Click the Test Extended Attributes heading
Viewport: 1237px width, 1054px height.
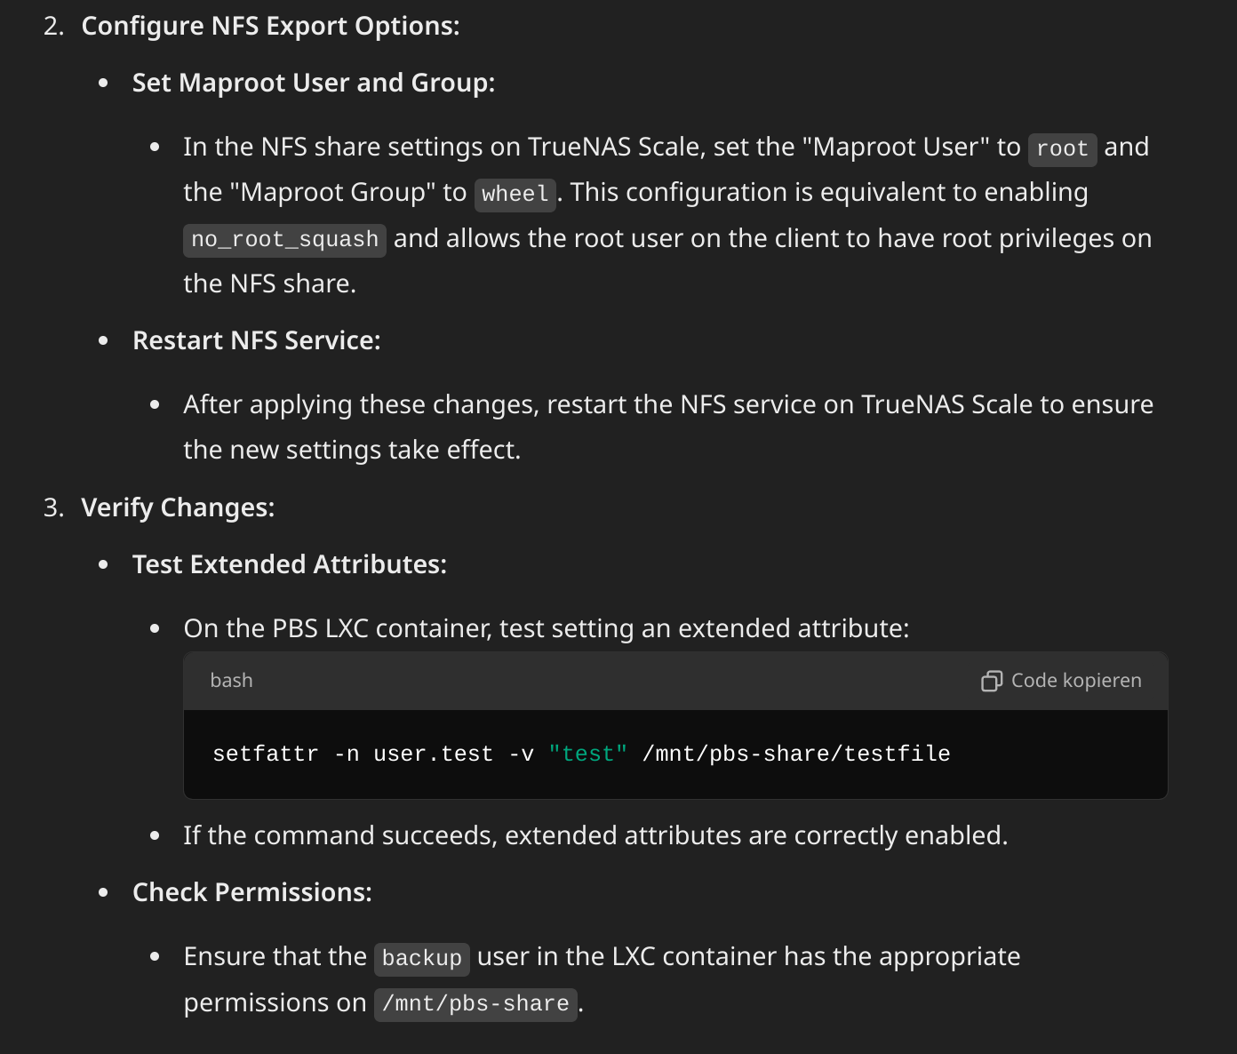coord(290,564)
